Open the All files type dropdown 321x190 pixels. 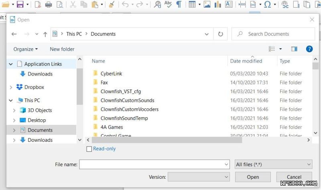click(273, 164)
